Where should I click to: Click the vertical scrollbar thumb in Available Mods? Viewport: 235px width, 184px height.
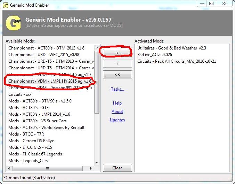97,82
